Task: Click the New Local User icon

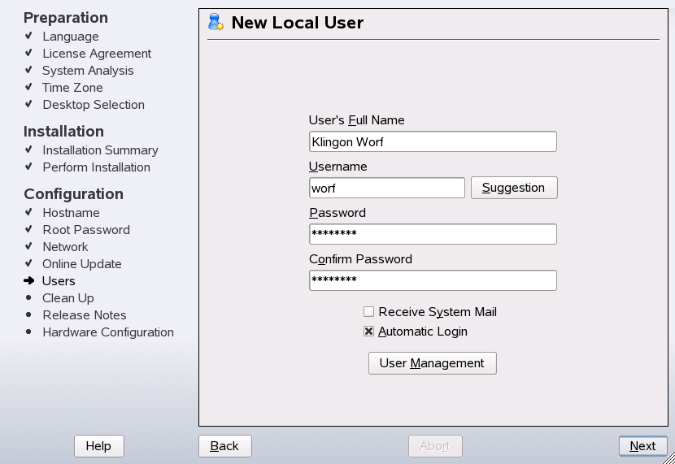Action: [x=216, y=22]
